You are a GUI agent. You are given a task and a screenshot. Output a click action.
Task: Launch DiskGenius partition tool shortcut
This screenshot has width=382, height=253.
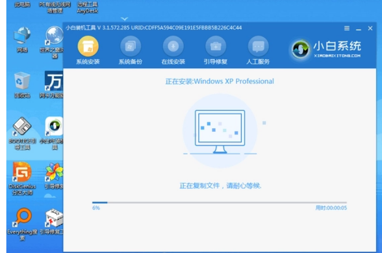(22, 172)
